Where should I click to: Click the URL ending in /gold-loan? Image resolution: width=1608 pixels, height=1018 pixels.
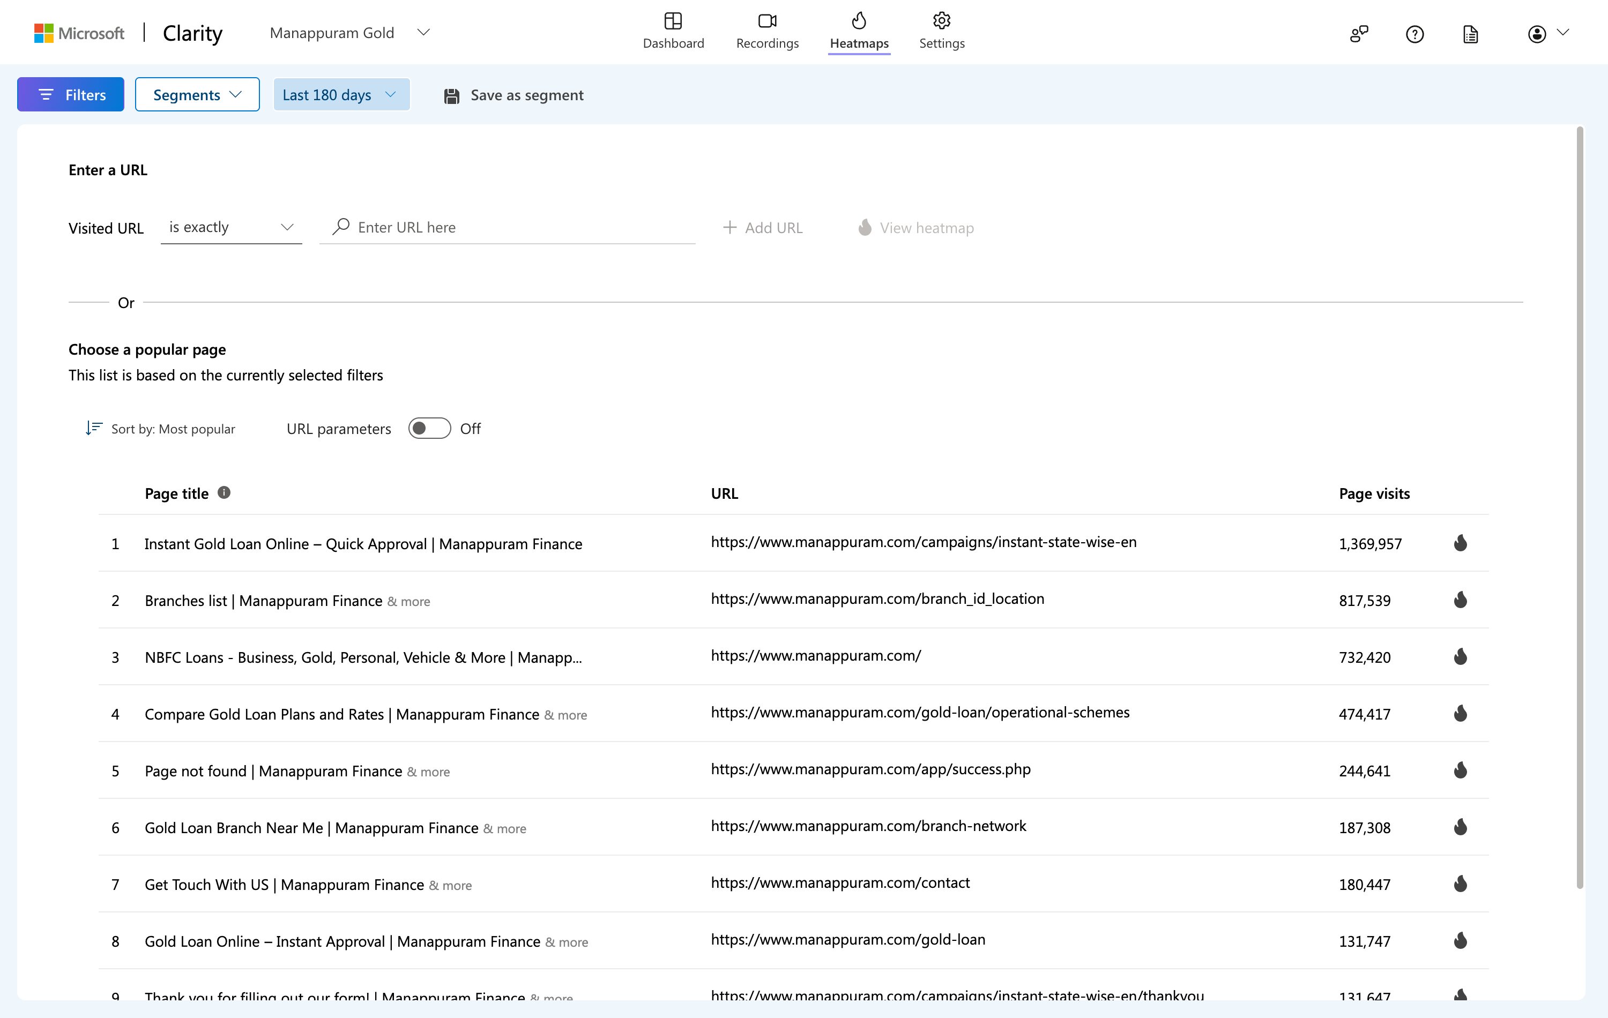[x=848, y=939]
